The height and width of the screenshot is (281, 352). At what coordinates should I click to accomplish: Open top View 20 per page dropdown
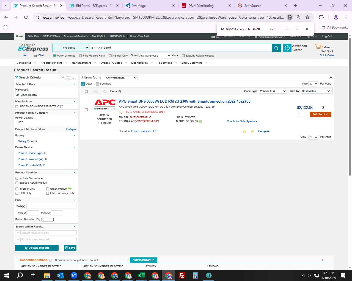[313, 84]
